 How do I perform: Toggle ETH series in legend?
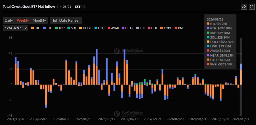pyautogui.click(x=48, y=28)
